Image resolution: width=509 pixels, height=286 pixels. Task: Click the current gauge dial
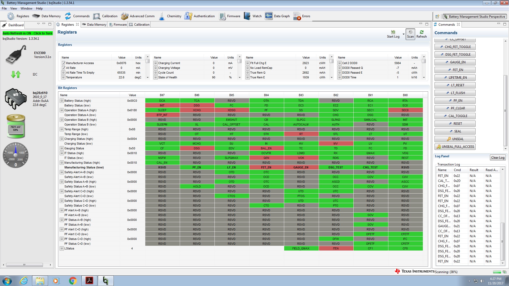[16, 155]
